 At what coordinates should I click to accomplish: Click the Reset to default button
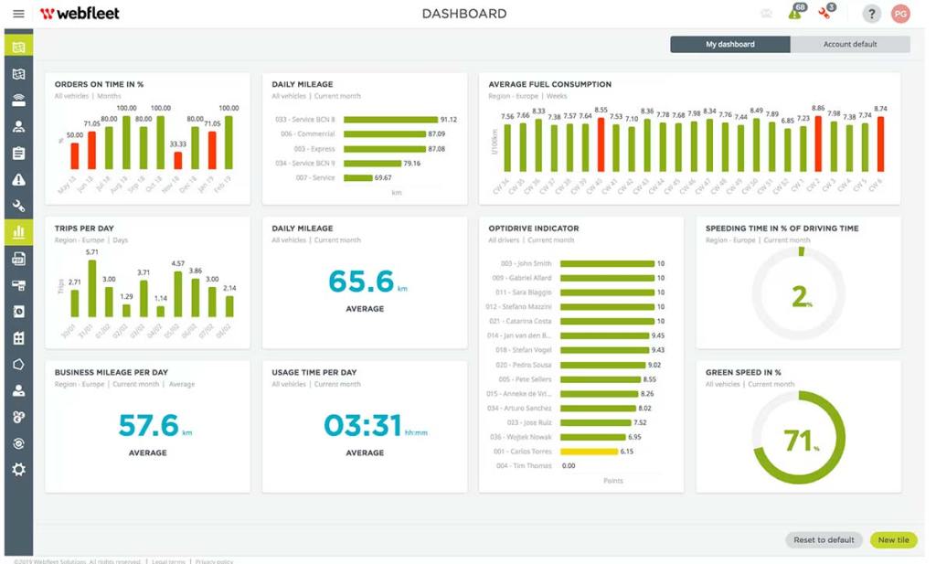tap(824, 540)
